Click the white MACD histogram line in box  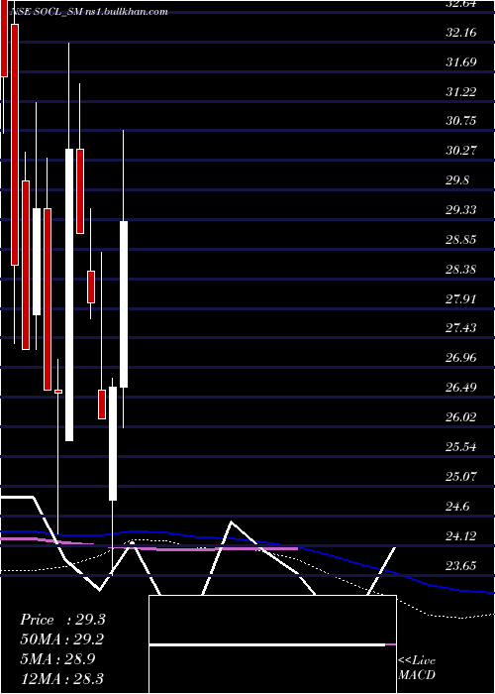tap(267, 645)
